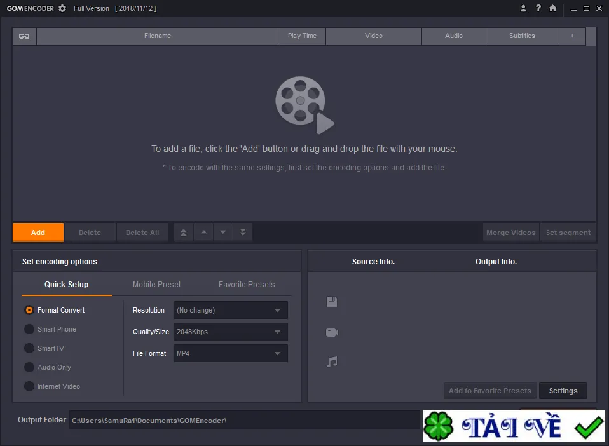
Task: Click the orange Add button
Action: pyautogui.click(x=38, y=233)
